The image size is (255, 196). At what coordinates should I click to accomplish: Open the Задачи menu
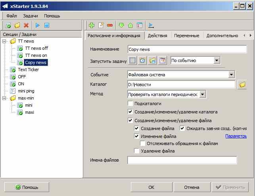pyautogui.click(x=31, y=16)
